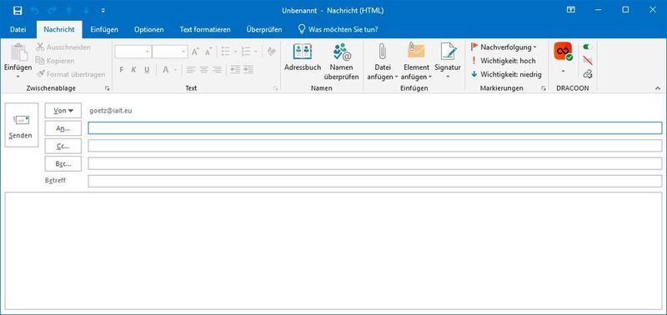Screen dimensions: 667x315
Task: Toggle the green DRACOON switch
Action: pyautogui.click(x=588, y=47)
